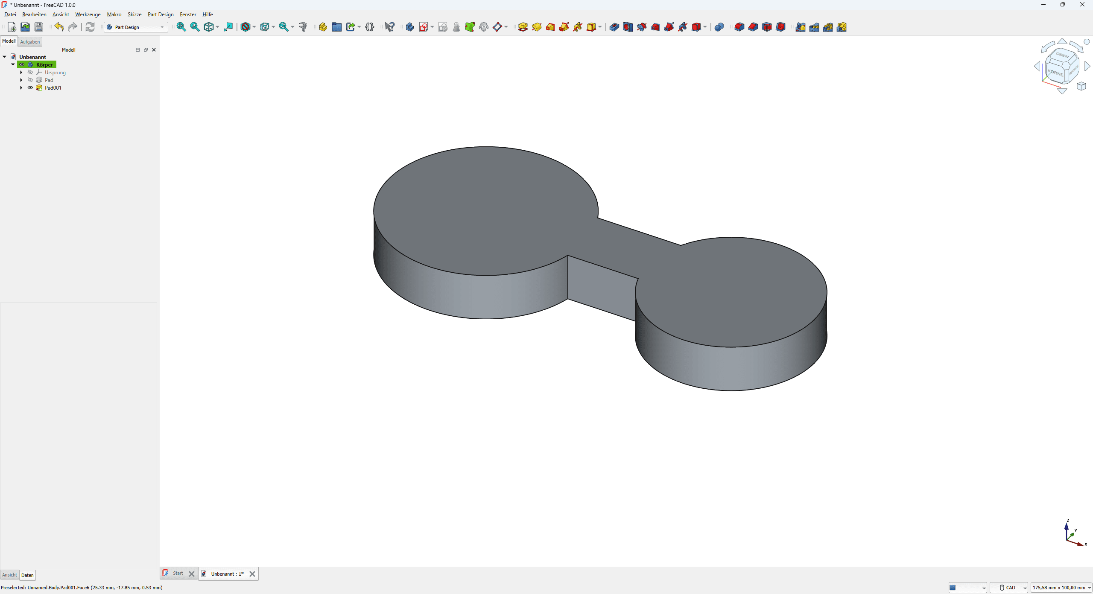
Task: Click the Boolean operation icon
Action: [x=719, y=27]
